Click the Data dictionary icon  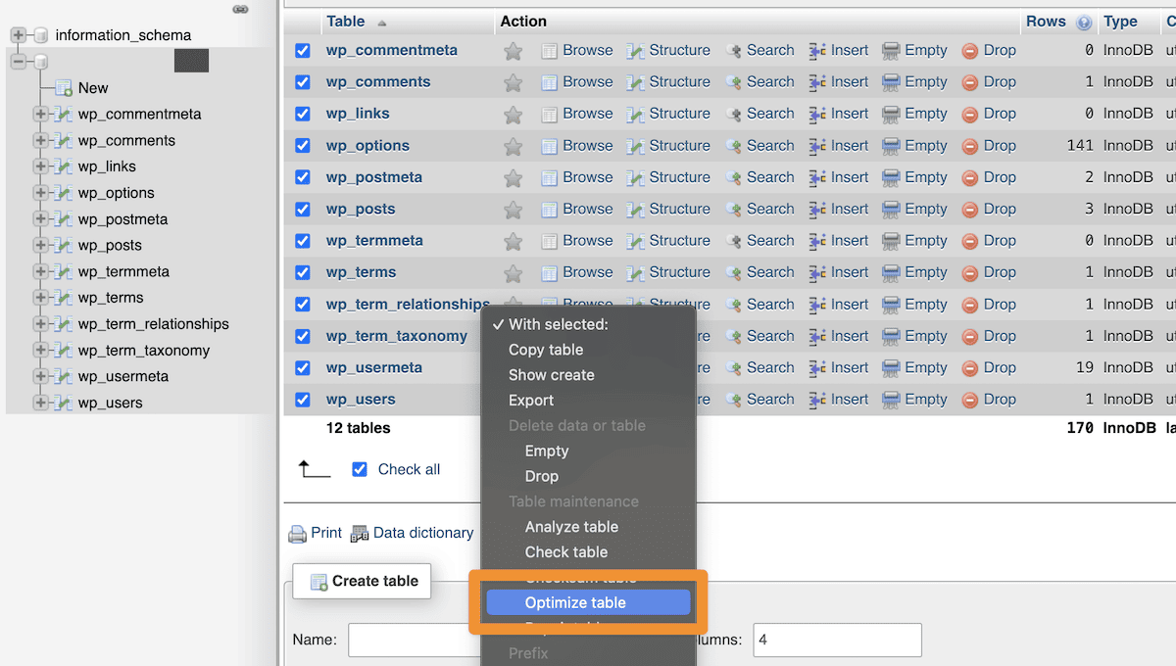(360, 534)
